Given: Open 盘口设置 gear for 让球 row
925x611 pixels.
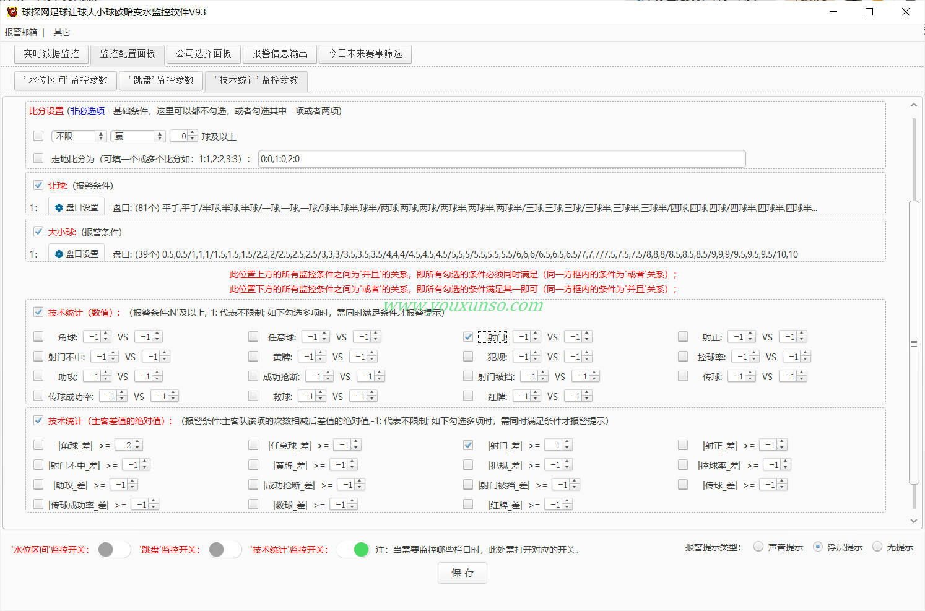Looking at the screenshot, I should [59, 208].
